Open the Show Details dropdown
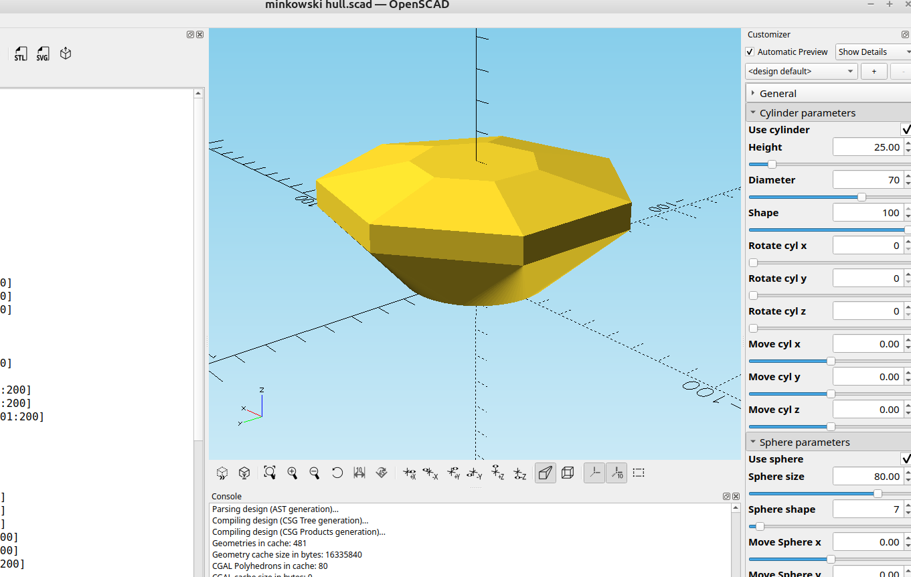 tap(873, 52)
